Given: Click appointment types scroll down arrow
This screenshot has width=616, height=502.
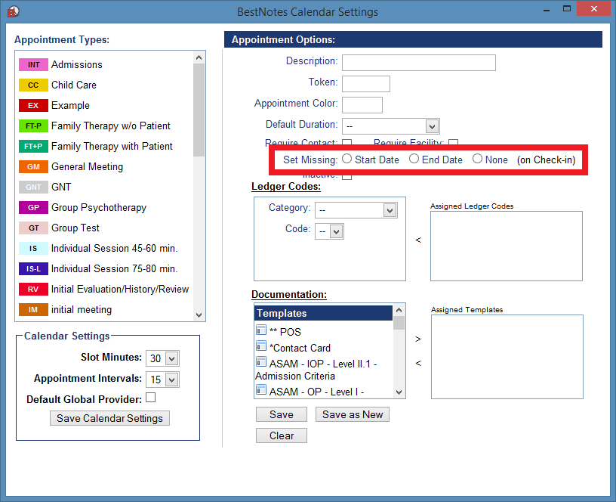Looking at the screenshot, I should (x=199, y=315).
